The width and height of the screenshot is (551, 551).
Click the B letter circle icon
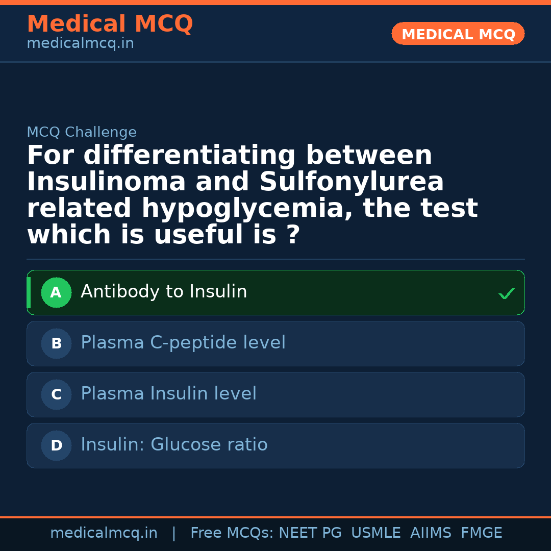point(56,344)
